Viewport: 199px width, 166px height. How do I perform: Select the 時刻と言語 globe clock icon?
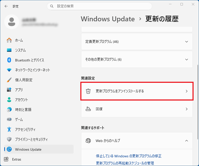[x=9, y=110]
